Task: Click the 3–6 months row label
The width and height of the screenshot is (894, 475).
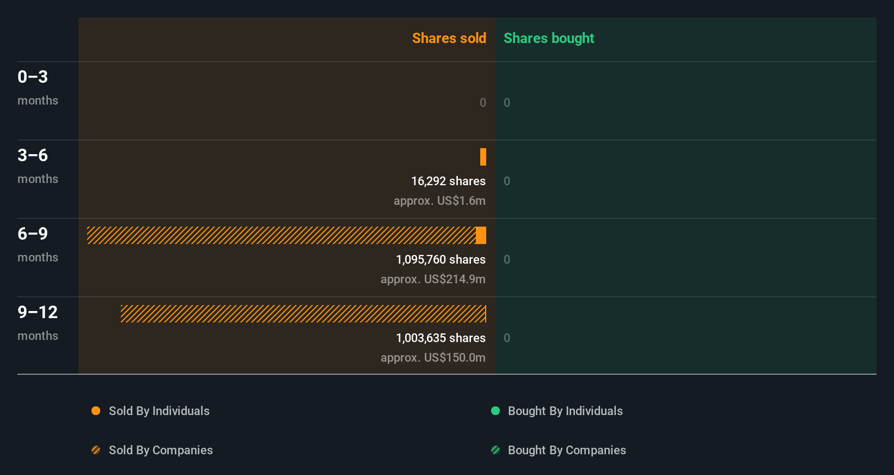Action: coord(38,166)
